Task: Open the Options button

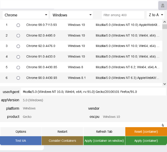Action: click(21, 131)
